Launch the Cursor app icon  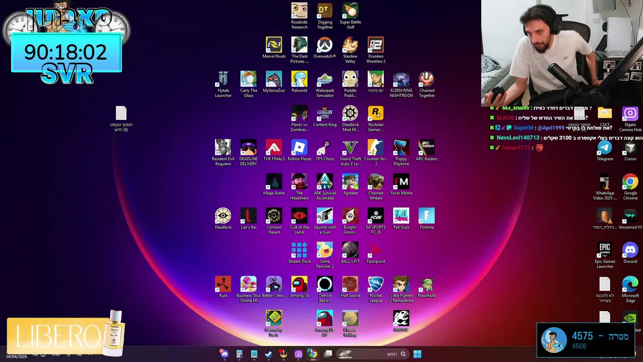(630, 150)
